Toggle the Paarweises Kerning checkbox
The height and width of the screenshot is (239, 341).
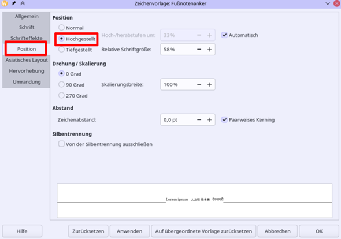pyautogui.click(x=224, y=120)
